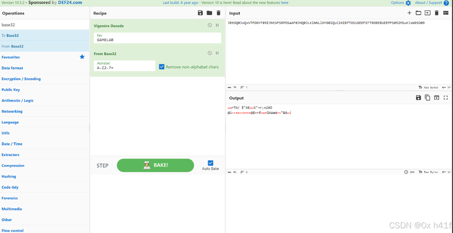
Task: Replace input with the output
Action: pyautogui.click(x=437, y=98)
